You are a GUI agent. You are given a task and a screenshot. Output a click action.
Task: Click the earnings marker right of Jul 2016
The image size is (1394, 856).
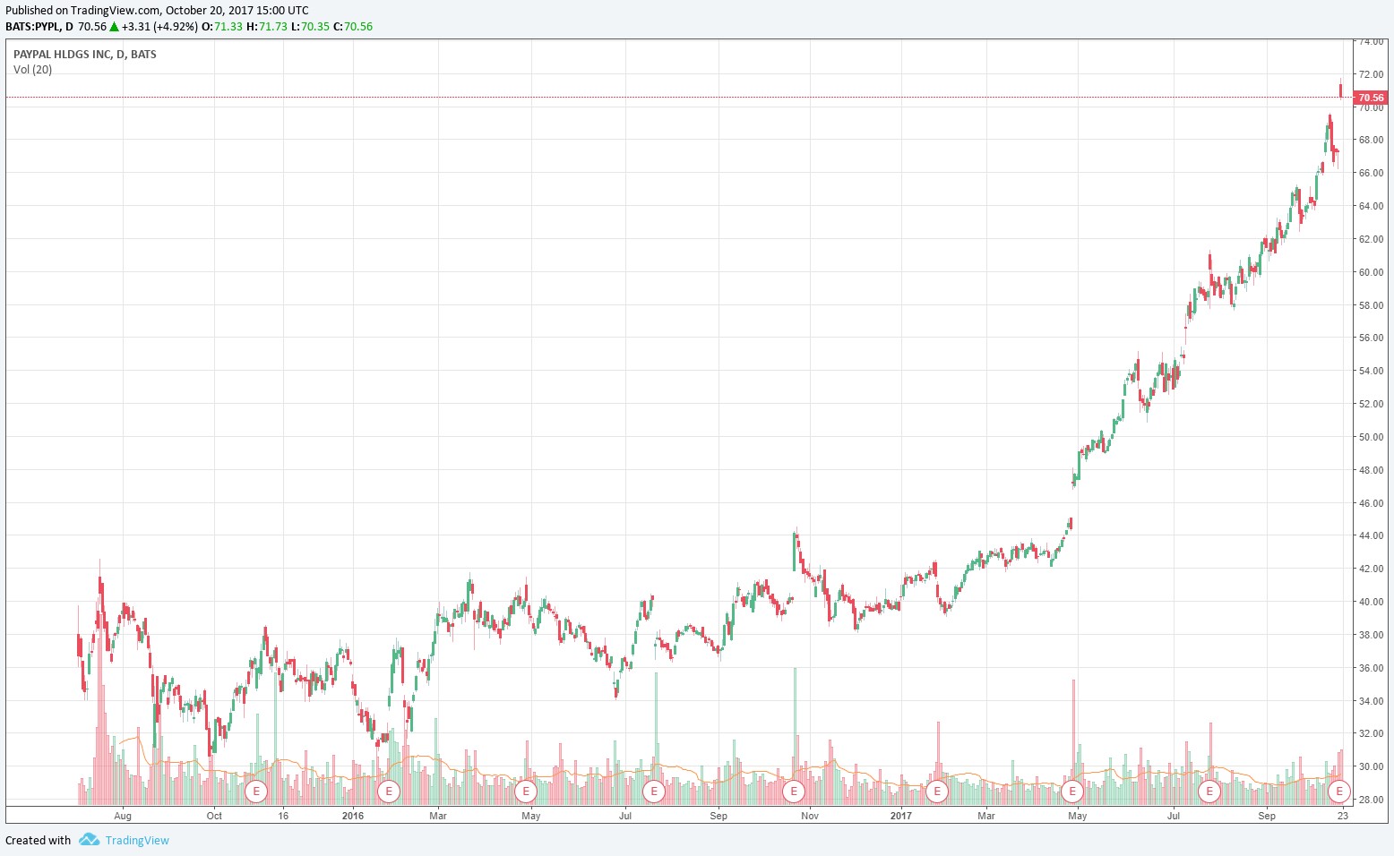click(x=655, y=791)
